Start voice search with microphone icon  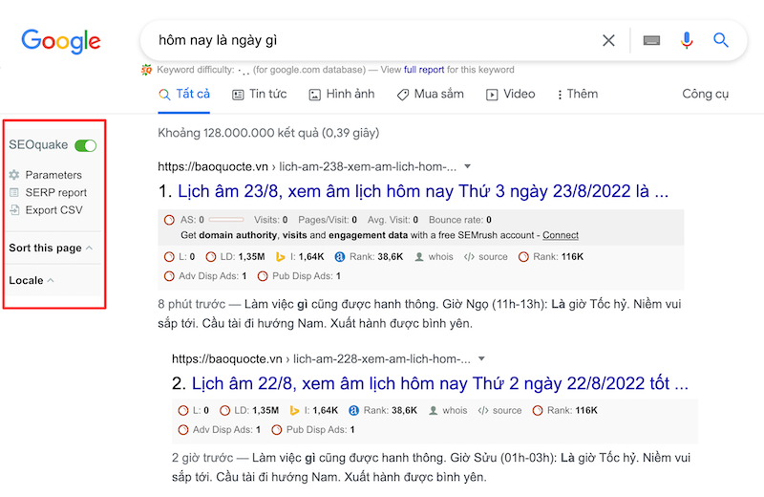click(687, 40)
